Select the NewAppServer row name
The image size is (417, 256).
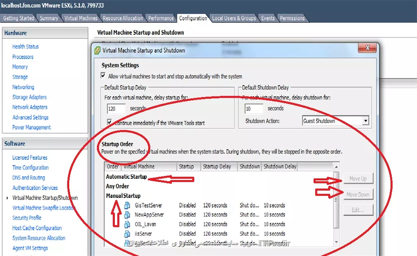(149, 215)
